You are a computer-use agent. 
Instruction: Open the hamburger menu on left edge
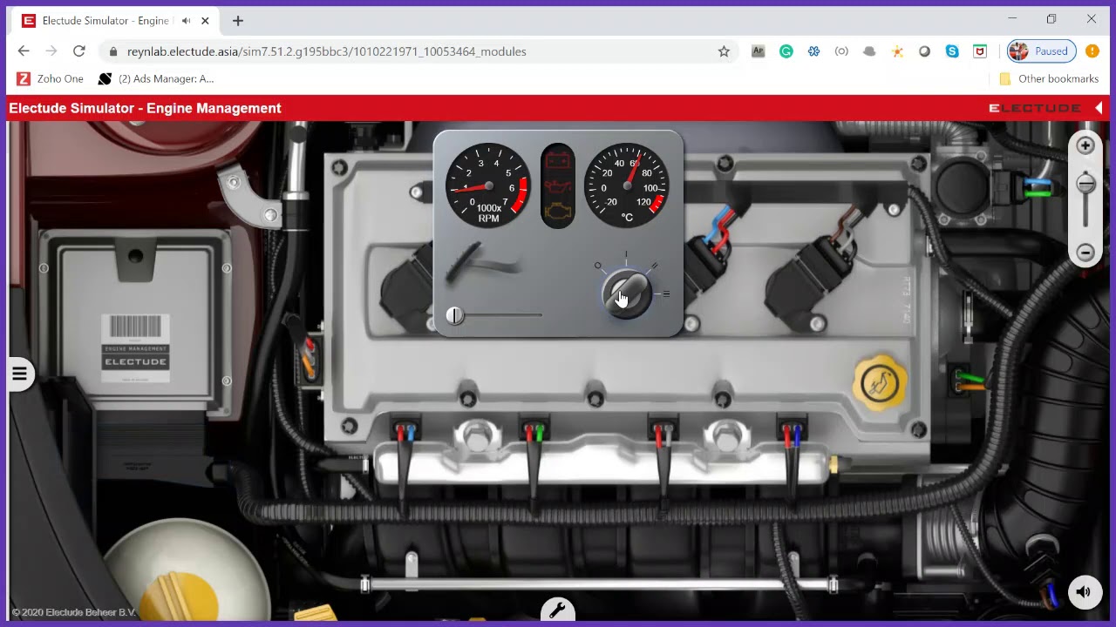[x=19, y=374]
